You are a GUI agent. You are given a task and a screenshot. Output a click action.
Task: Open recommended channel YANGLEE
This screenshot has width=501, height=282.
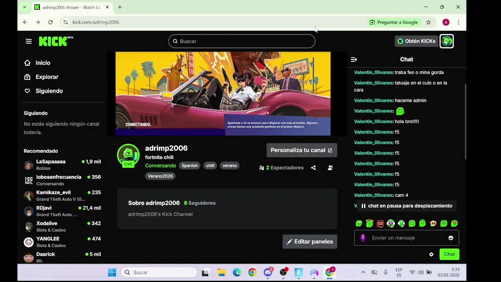click(63, 242)
